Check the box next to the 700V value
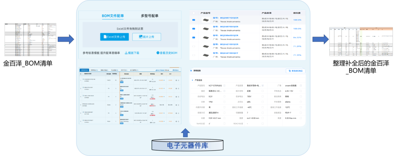Image resolution: width=394 pixels, height=156 pixels. coord(263,96)
